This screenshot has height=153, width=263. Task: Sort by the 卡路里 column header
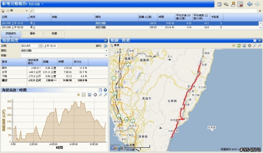coord(217,17)
